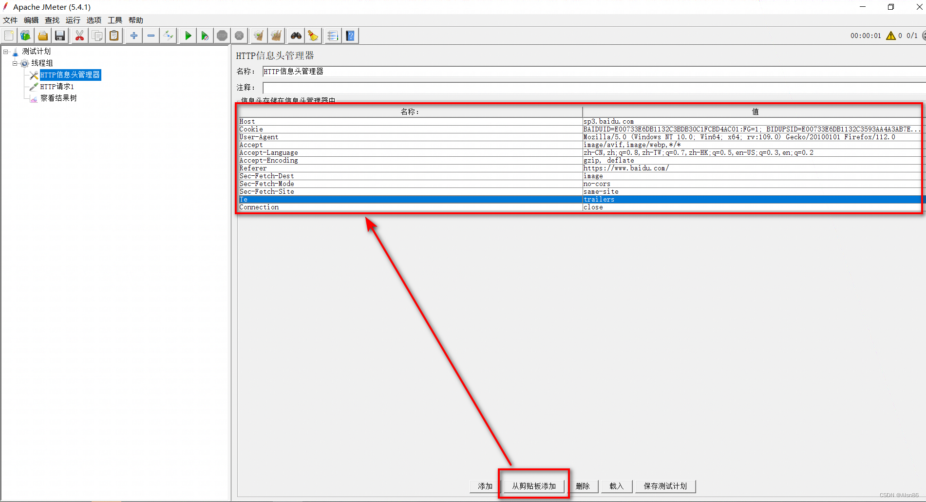Select 测试计划 in the tree
The height and width of the screenshot is (502, 926).
click(36, 51)
